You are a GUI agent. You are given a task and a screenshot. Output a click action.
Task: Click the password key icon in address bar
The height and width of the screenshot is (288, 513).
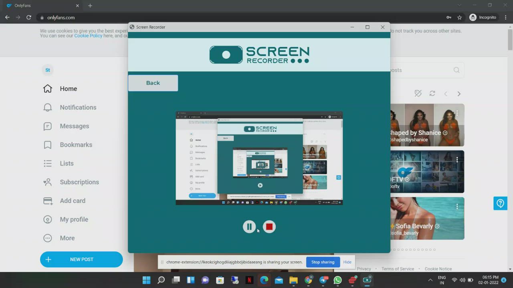pos(448,18)
